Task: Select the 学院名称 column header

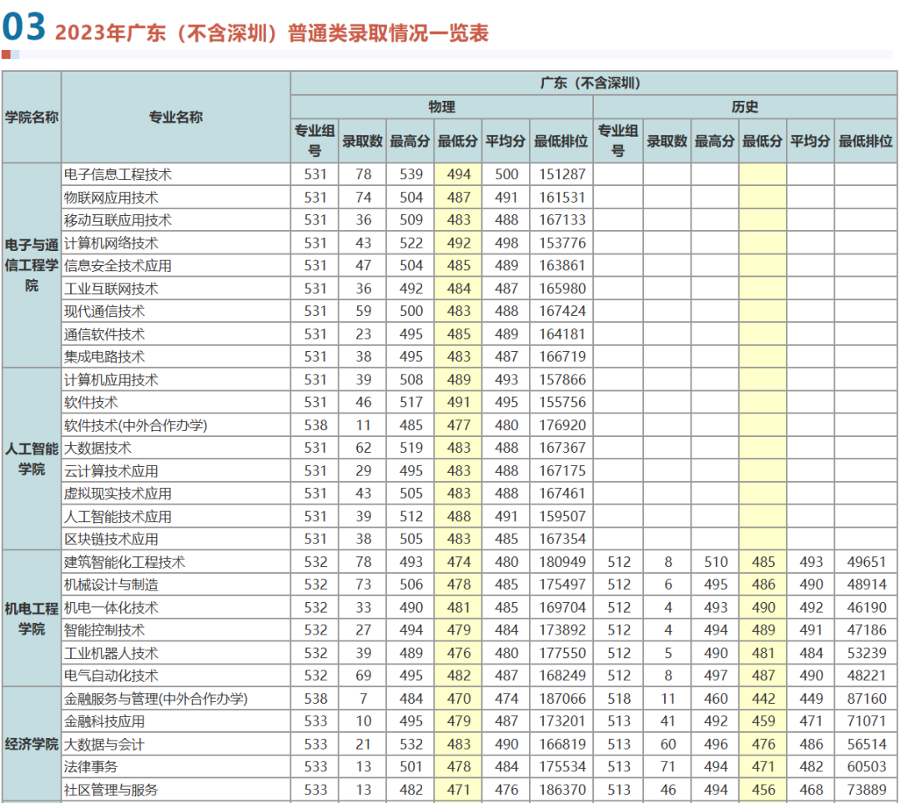Action: click(32, 118)
